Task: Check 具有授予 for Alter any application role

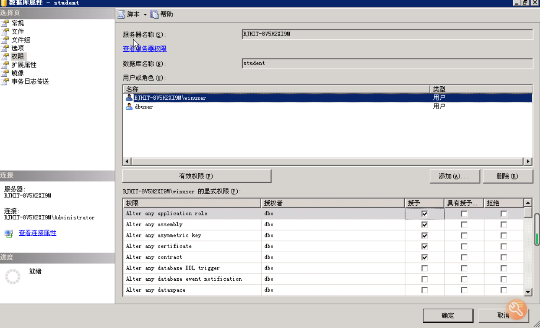Action: tap(464, 214)
